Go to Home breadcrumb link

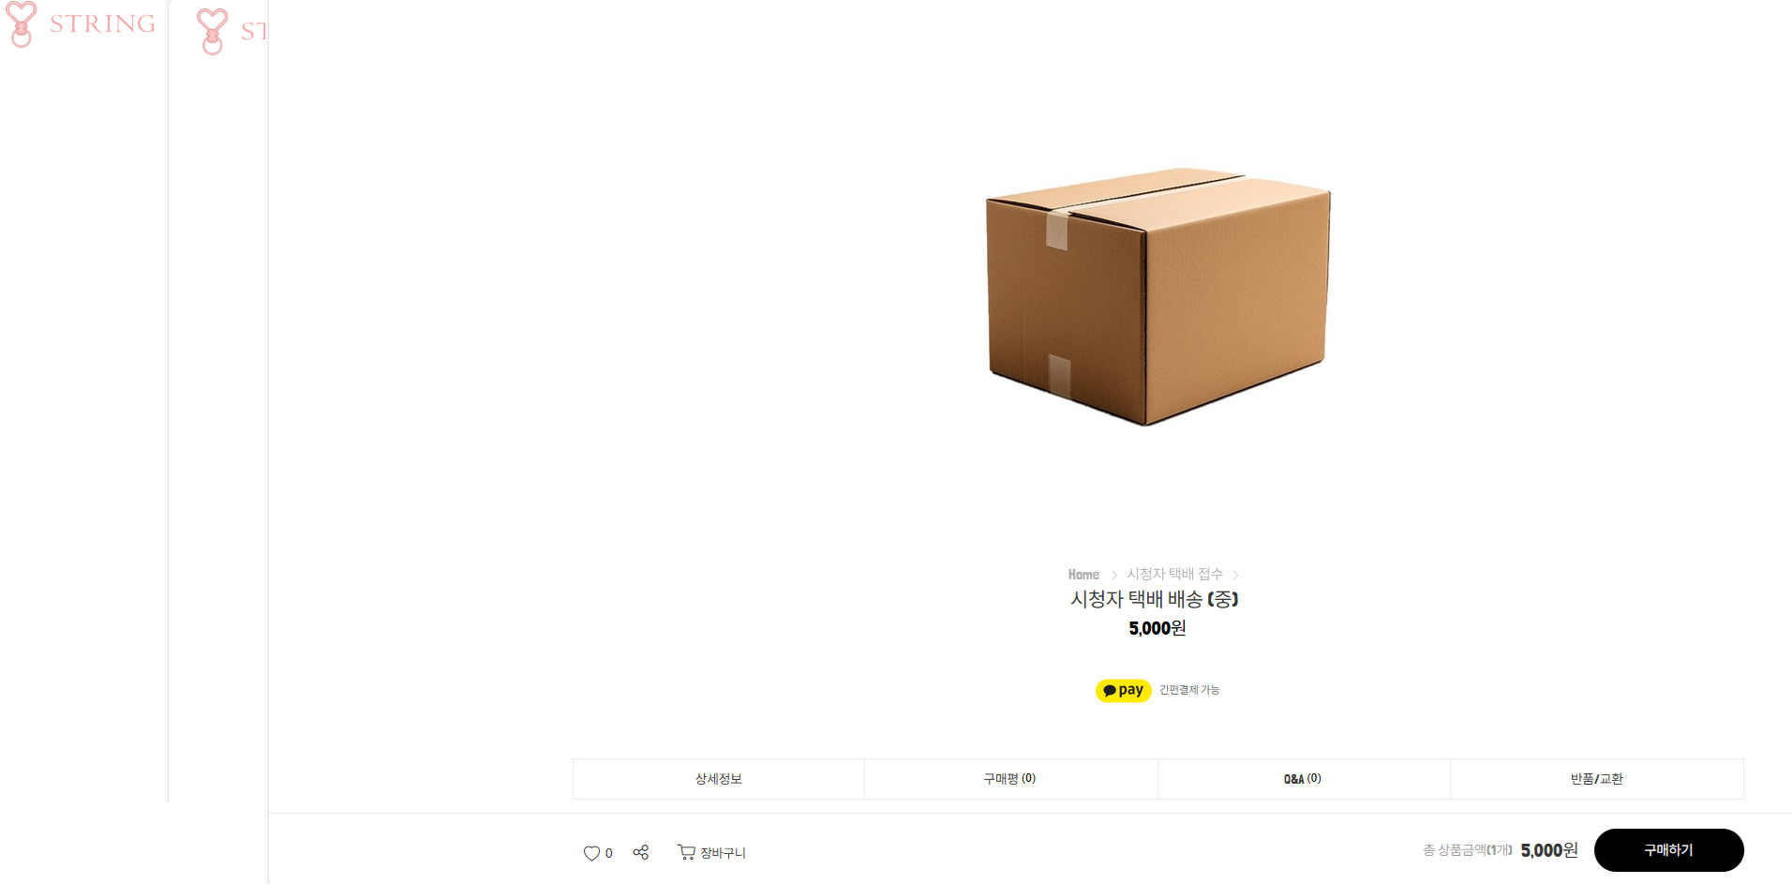(x=1083, y=575)
